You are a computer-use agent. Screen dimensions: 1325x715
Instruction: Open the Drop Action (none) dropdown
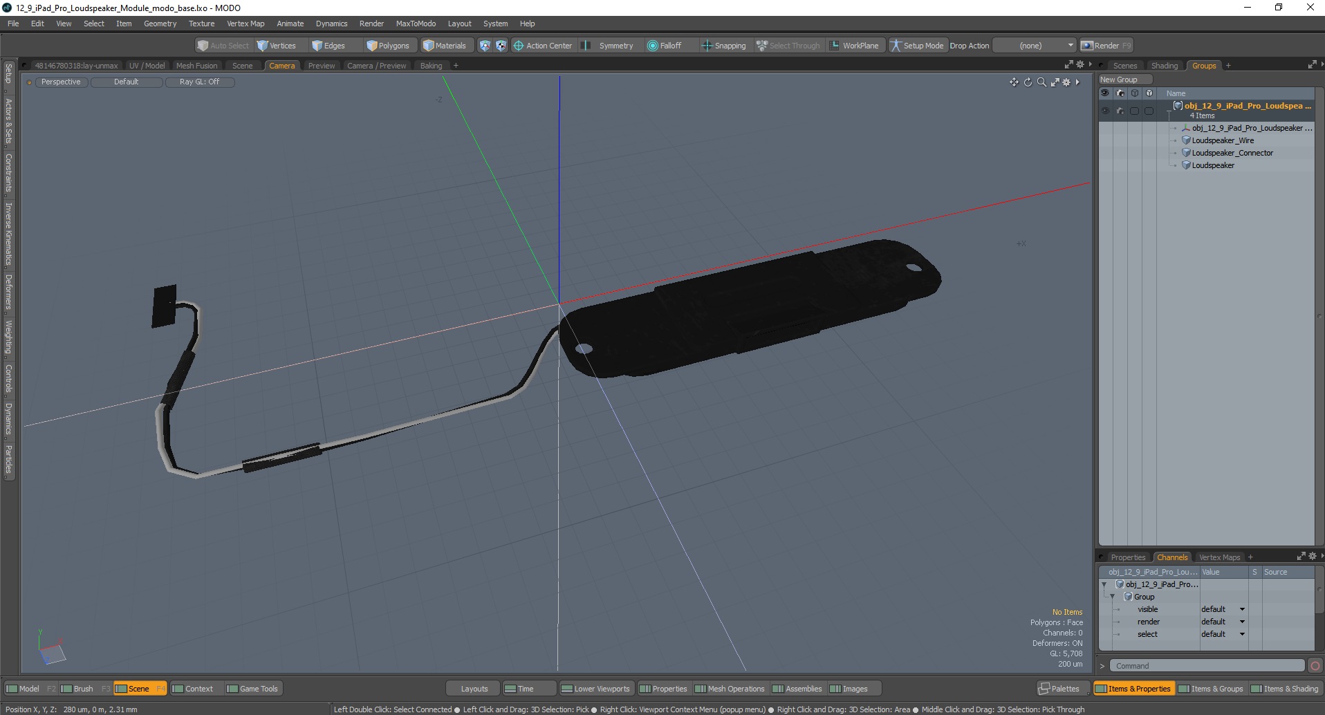(x=1035, y=46)
